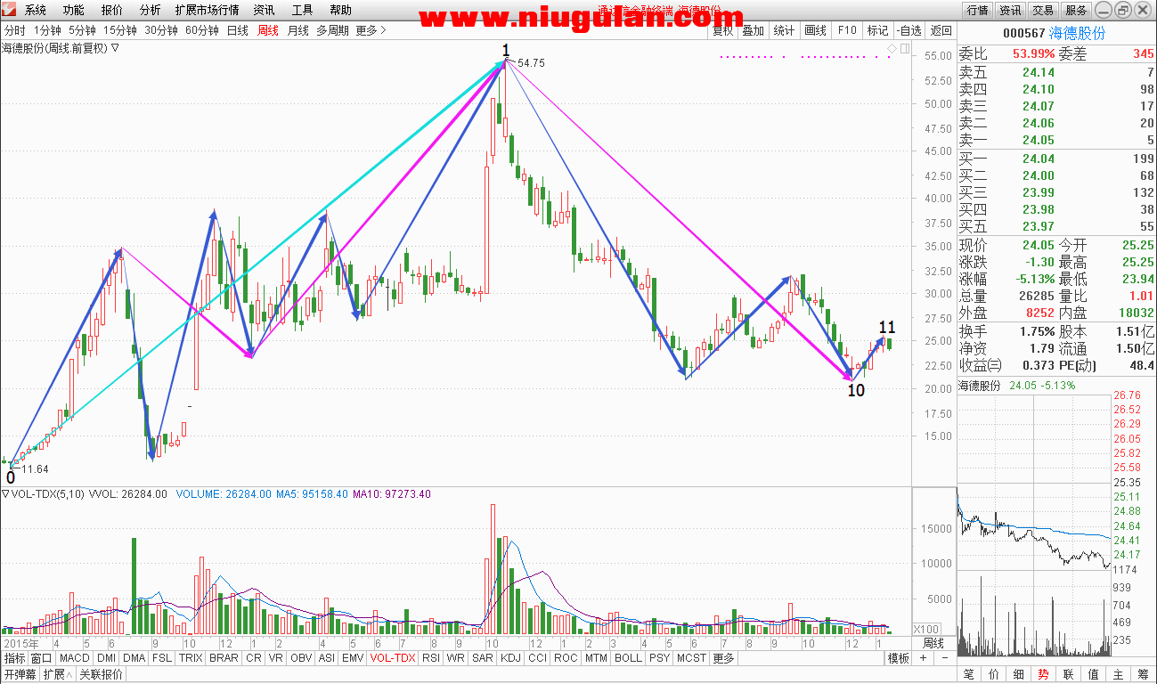Click the 交易 trading button

[x=1043, y=10]
